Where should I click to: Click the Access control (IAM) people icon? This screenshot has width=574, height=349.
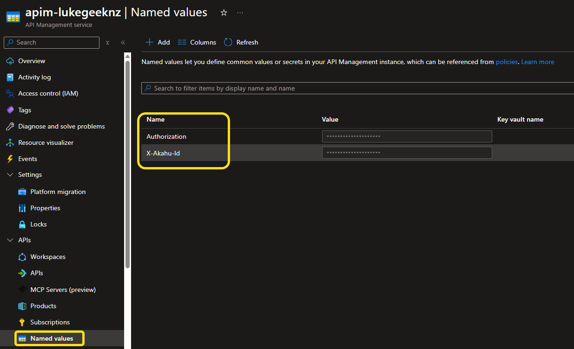point(10,93)
